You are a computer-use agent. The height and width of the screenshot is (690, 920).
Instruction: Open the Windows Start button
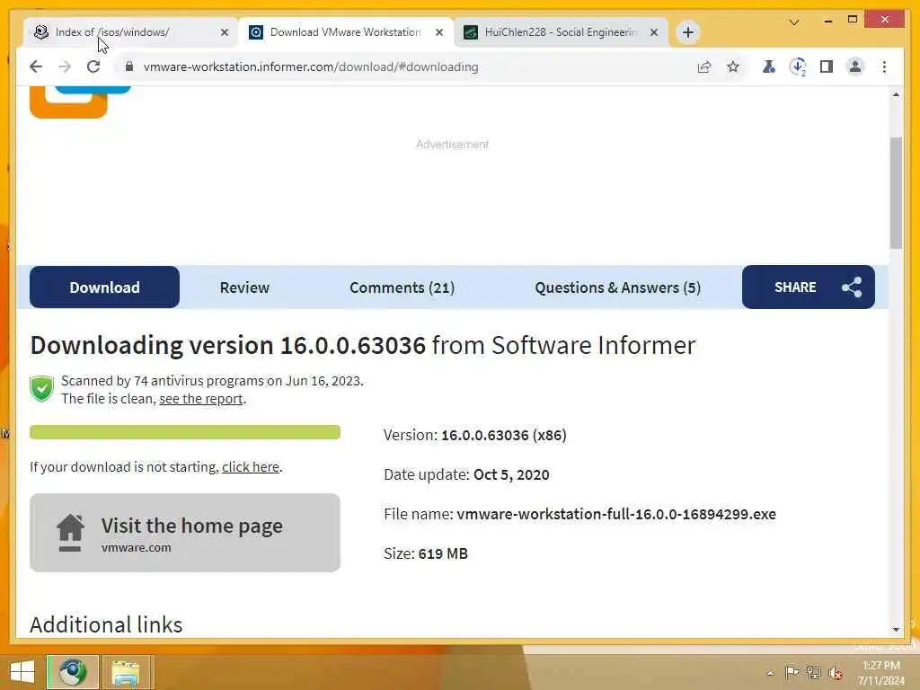tap(22, 672)
